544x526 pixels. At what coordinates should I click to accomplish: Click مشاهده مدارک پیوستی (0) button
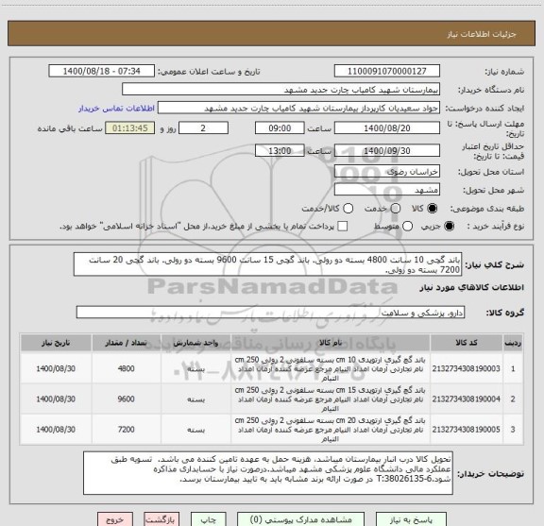300,519
